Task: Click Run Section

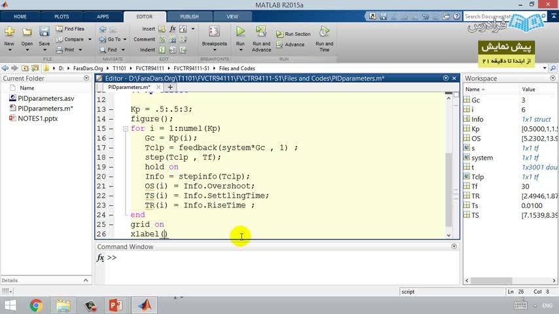Action: [x=293, y=34]
